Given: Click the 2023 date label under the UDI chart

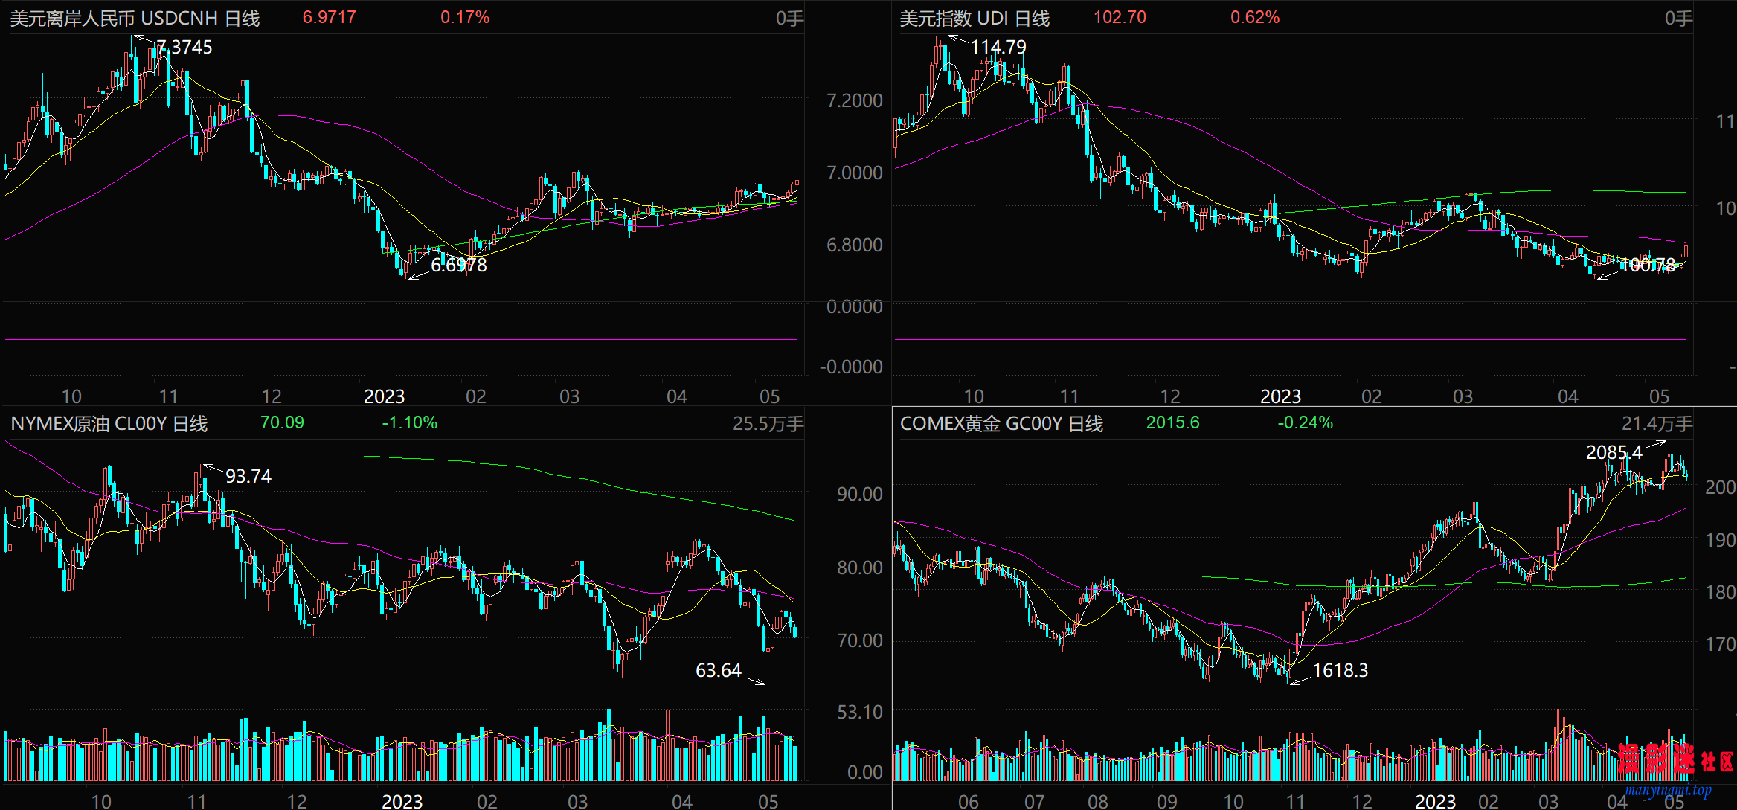Looking at the screenshot, I should click(x=1281, y=396).
